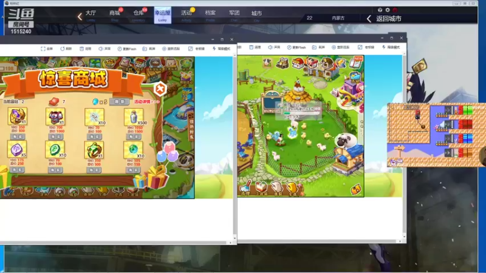Click fullscreen (全屏) icon in left game window
486x273 pixels.
pyautogui.click(x=47, y=49)
